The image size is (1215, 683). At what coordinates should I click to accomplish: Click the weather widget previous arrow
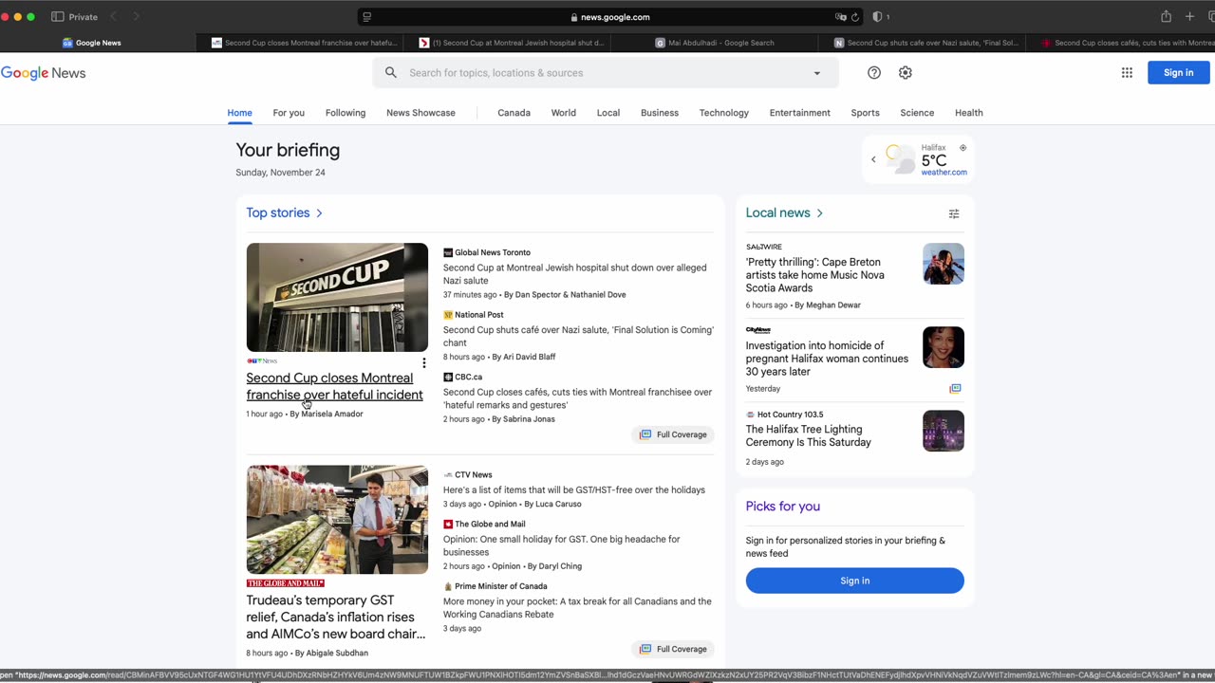[873, 159]
